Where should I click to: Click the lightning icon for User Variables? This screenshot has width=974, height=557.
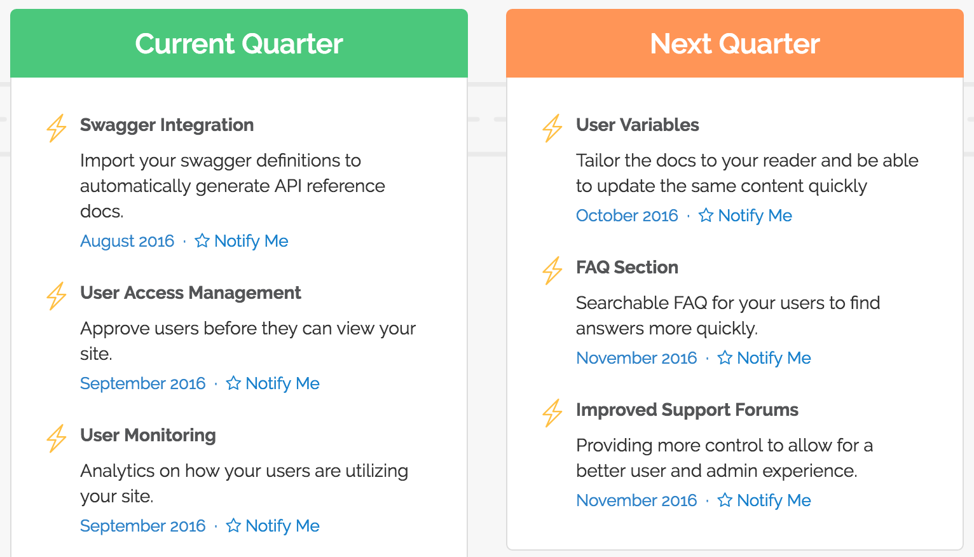552,128
